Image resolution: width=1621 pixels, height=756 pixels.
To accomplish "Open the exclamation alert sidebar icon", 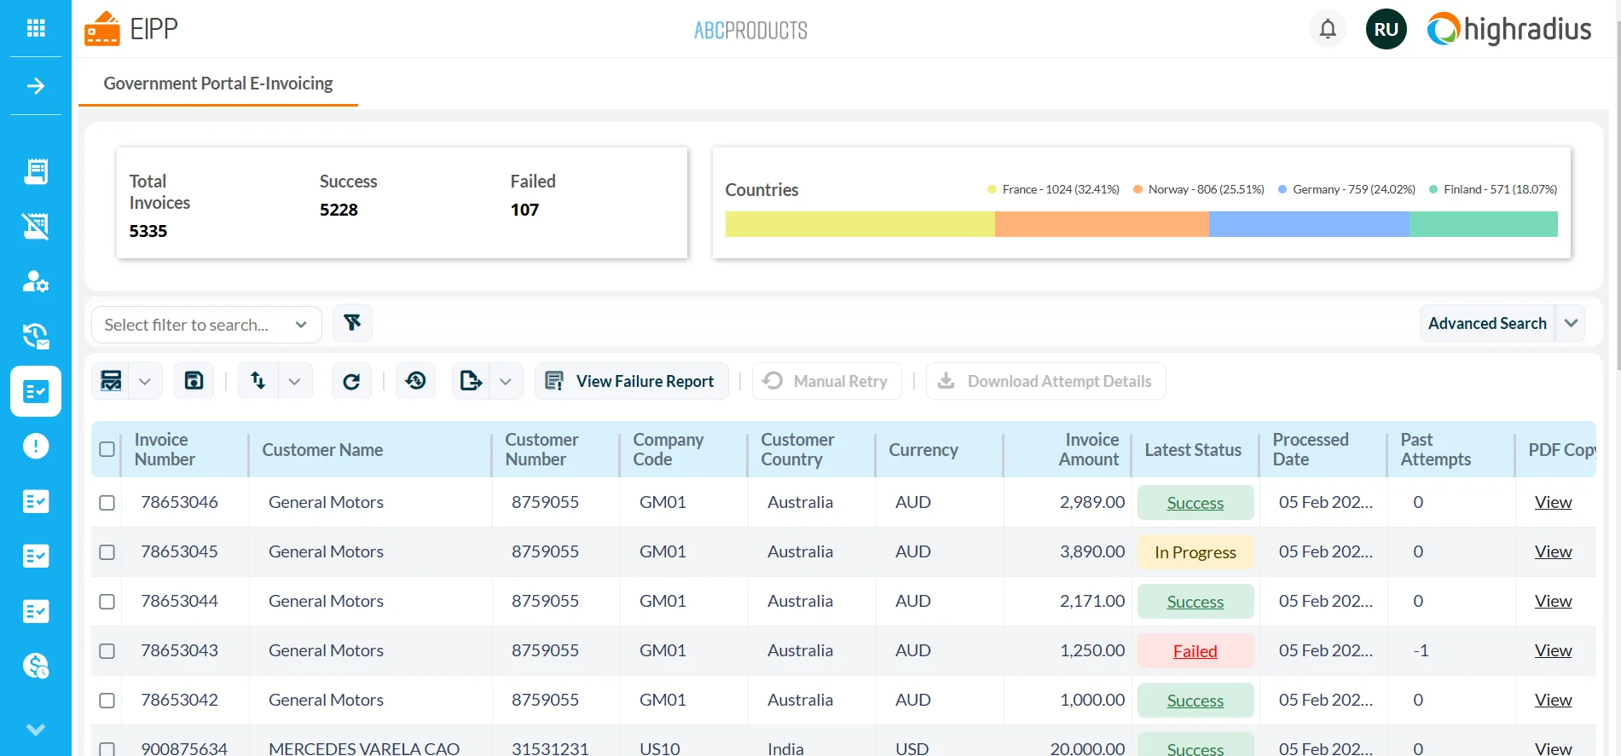I will click(36, 446).
